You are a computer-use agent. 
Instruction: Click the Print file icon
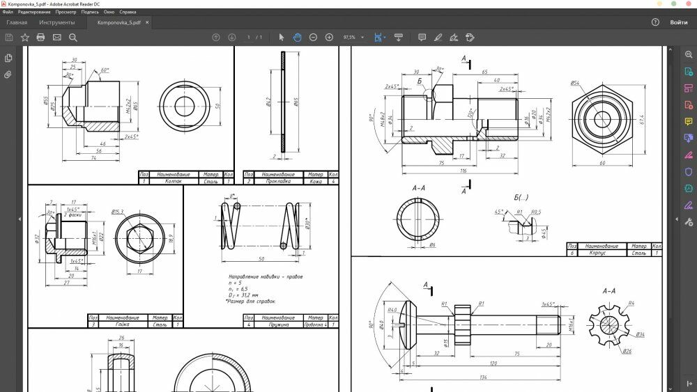(41, 38)
